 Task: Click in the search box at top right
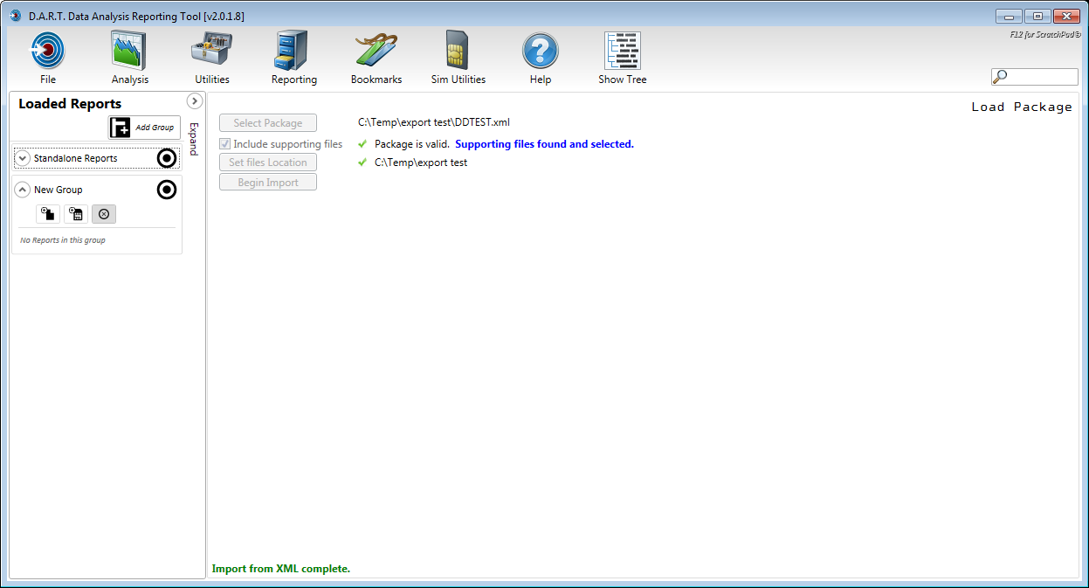(x=1035, y=77)
